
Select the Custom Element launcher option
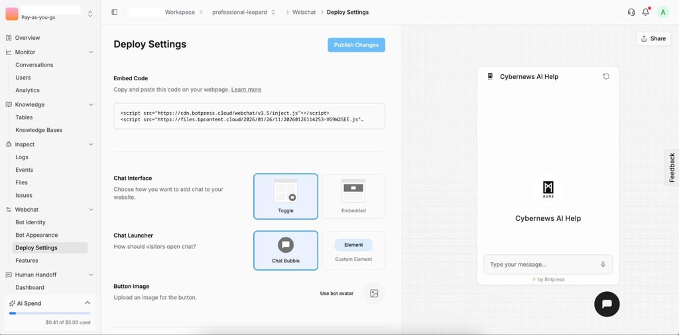[353, 251]
